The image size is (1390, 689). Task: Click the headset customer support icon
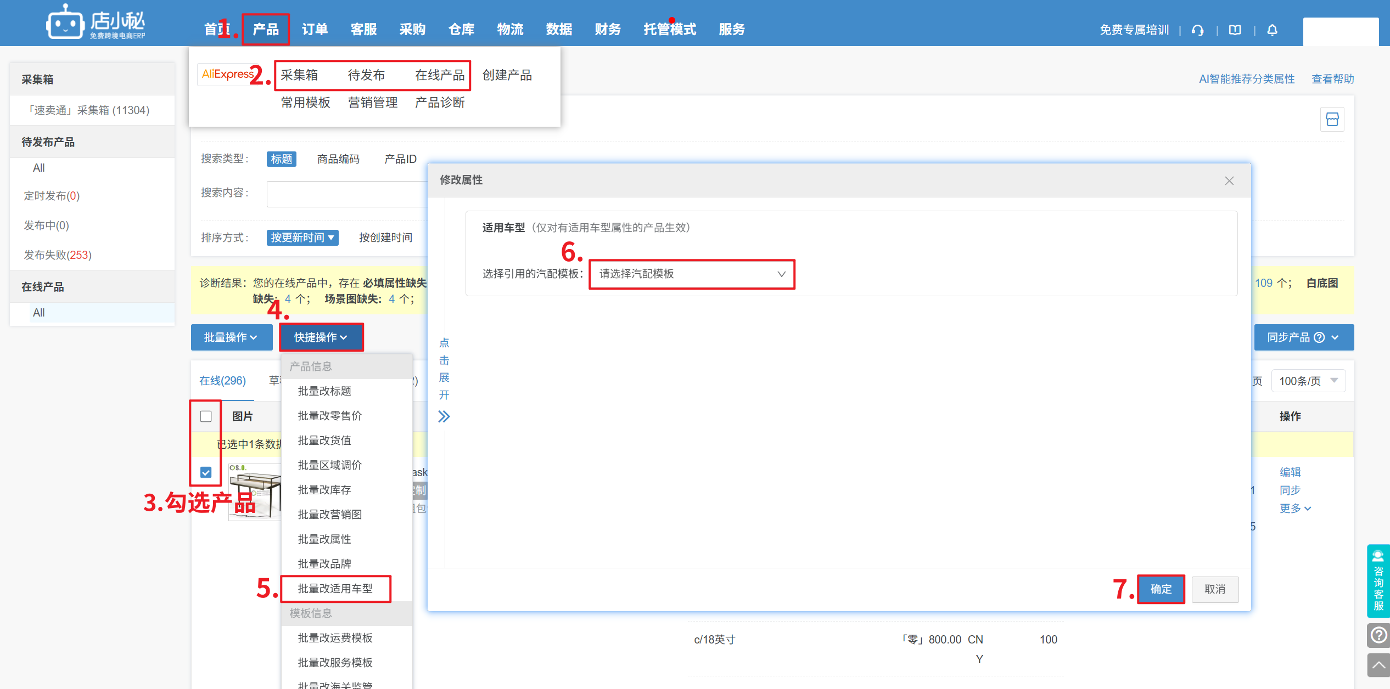1197,30
